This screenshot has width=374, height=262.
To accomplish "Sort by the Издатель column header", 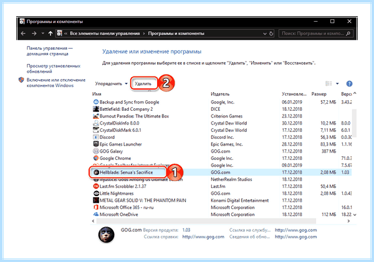I will [220, 94].
